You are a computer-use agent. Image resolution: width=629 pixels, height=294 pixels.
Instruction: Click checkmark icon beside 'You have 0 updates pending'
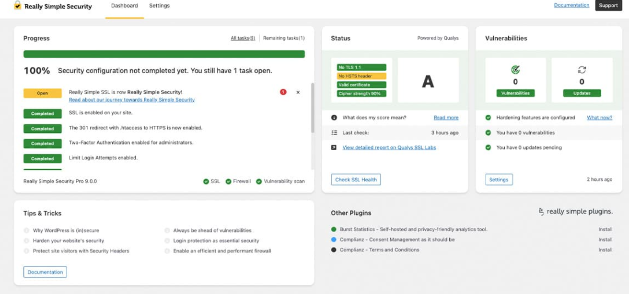point(488,147)
